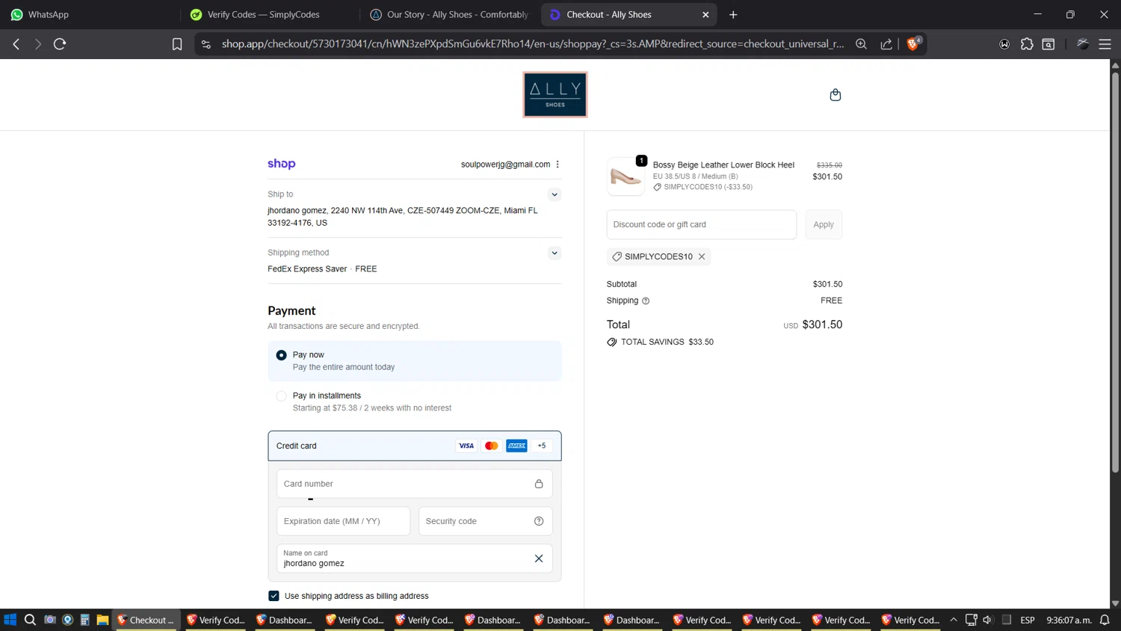Image resolution: width=1121 pixels, height=631 pixels.
Task: Click the Credit card payment header
Action: click(x=415, y=446)
